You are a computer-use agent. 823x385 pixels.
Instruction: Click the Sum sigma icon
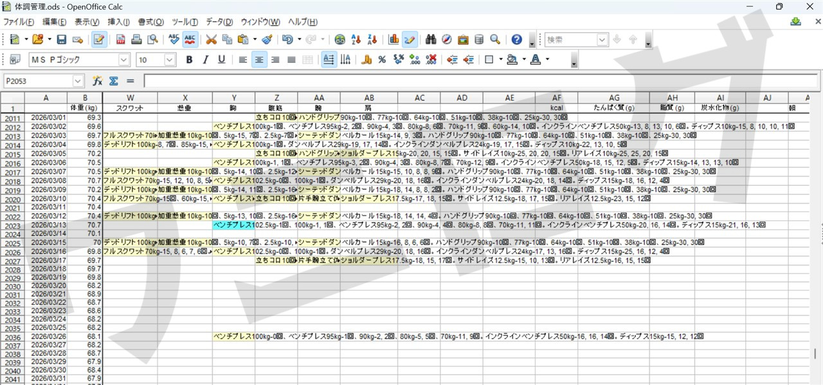(x=114, y=81)
